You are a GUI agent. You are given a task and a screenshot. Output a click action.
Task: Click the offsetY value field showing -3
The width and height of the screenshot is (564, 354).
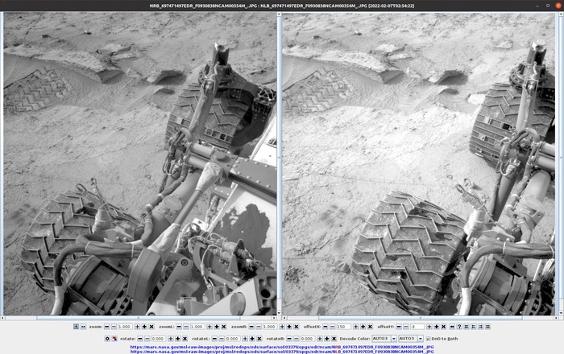tap(417, 327)
